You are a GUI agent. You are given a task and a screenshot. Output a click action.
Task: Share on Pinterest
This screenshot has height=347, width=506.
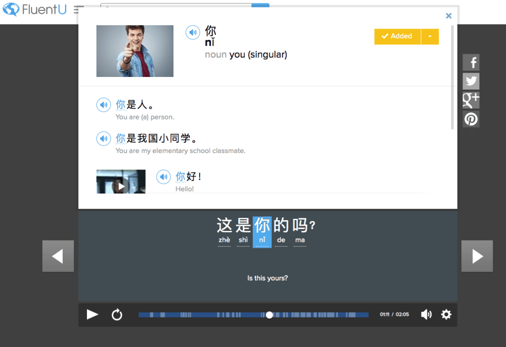[x=471, y=119]
